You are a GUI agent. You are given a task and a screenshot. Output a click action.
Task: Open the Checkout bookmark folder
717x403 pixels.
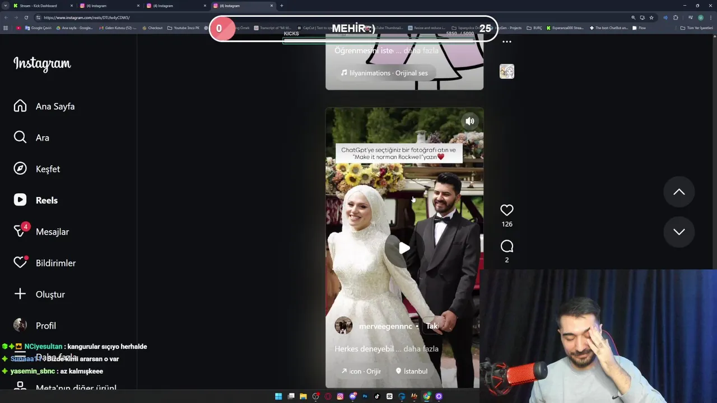click(152, 28)
